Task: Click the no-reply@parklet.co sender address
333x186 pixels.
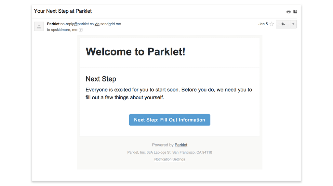Action: (x=77, y=24)
